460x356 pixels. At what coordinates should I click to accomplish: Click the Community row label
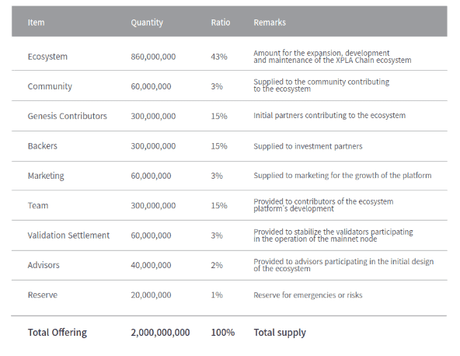[50, 86]
